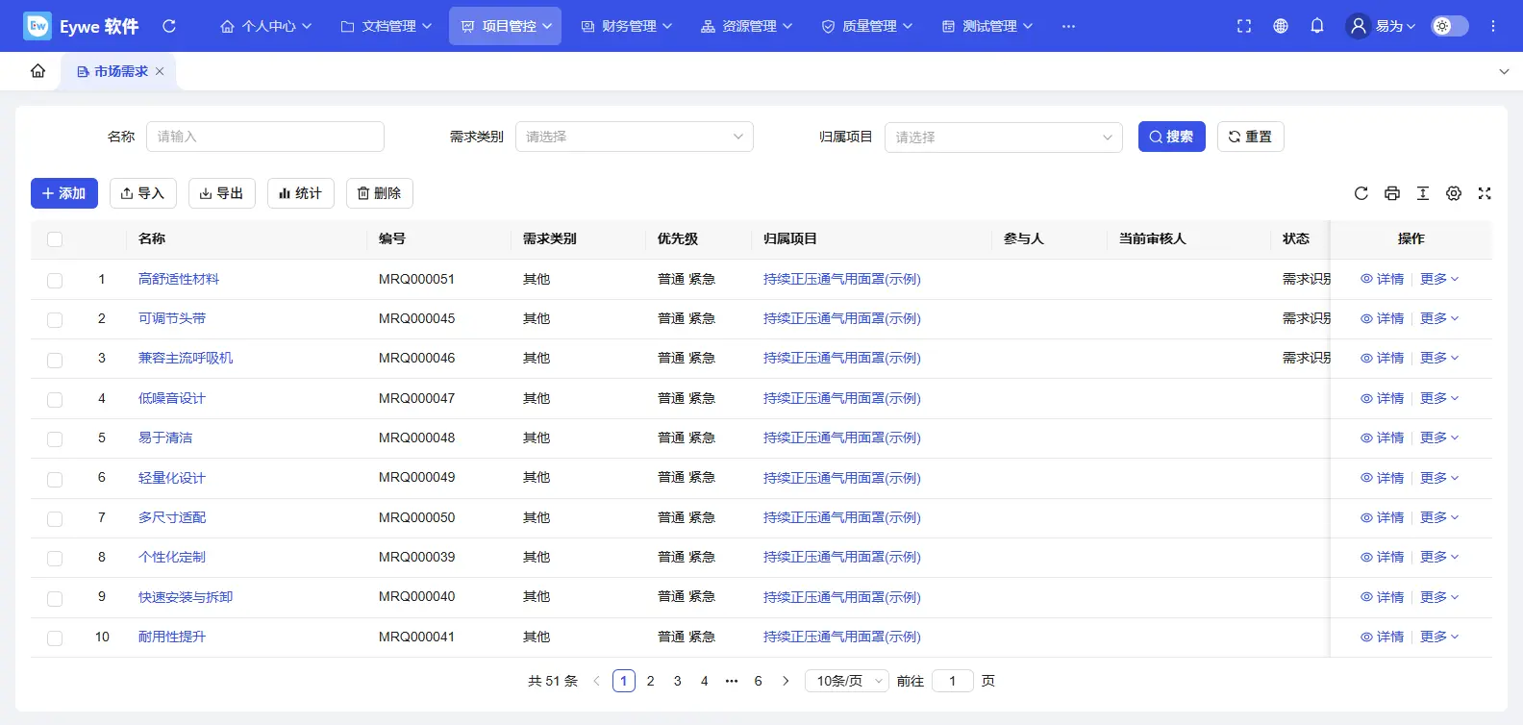
Task: Open the 财务管理 menu
Action: pos(627,26)
